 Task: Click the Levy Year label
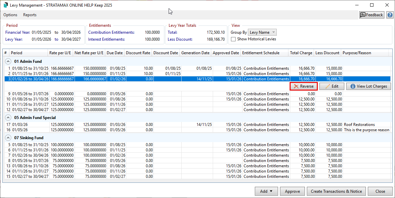click(x=14, y=39)
